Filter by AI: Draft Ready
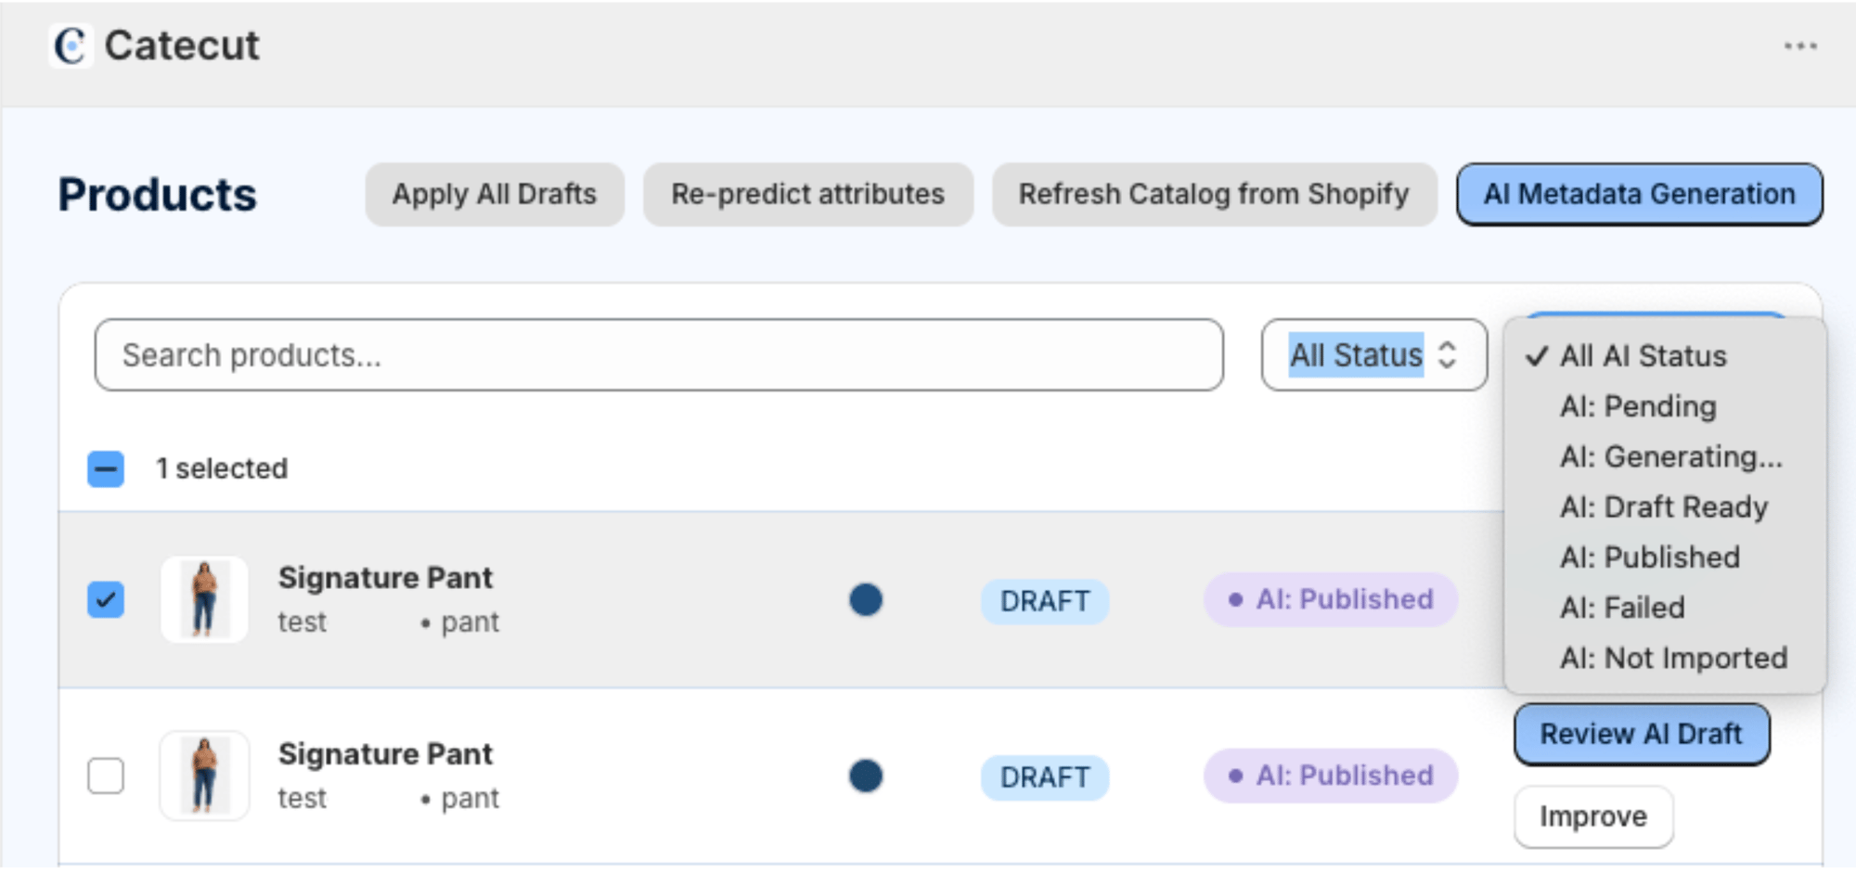 1665,507
